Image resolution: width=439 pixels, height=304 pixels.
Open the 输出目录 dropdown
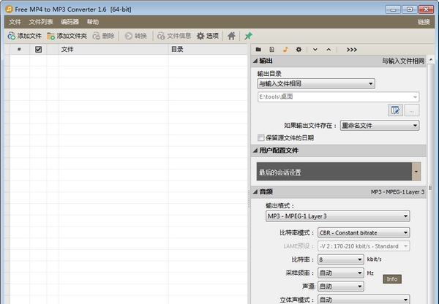(x=316, y=83)
